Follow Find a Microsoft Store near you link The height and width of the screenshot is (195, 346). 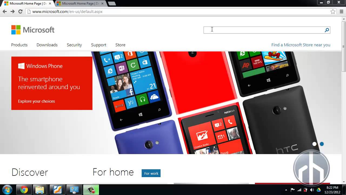pos(301,45)
